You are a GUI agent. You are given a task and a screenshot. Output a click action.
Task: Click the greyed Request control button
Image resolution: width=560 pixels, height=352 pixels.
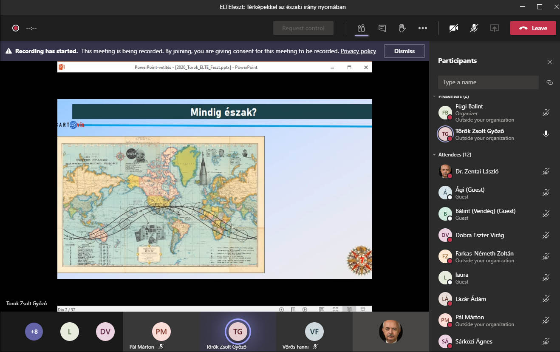click(303, 28)
